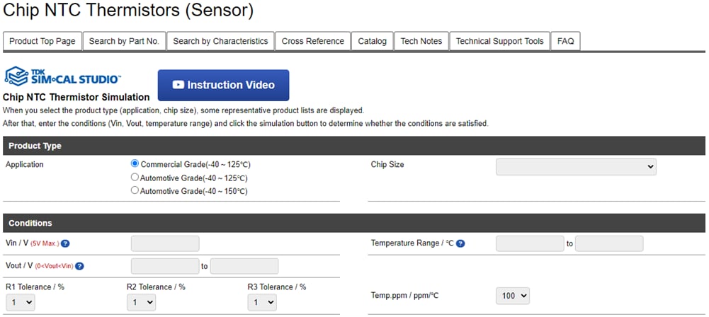Expand the R1 Tolerance dropdown
This screenshot has width=709, height=317.
(19, 302)
